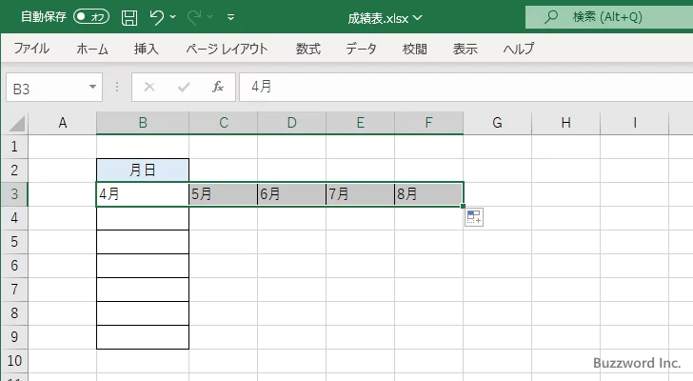The height and width of the screenshot is (381, 693).
Task: Click the formula bar containing 4月
Action: [x=465, y=87]
